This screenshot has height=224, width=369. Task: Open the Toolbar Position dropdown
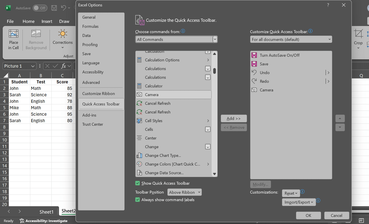(184, 192)
